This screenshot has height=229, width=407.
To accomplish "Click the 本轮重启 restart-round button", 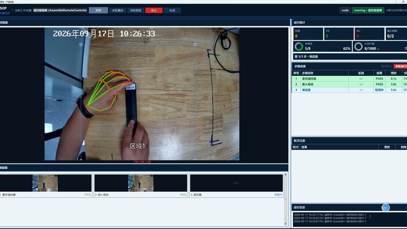I will point(118,10).
